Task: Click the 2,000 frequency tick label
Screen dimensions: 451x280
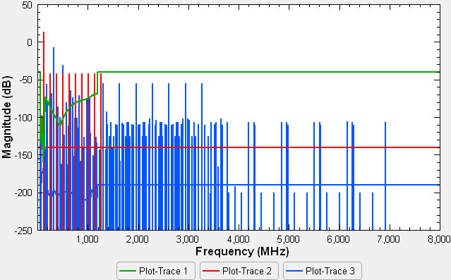Action: 138,239
